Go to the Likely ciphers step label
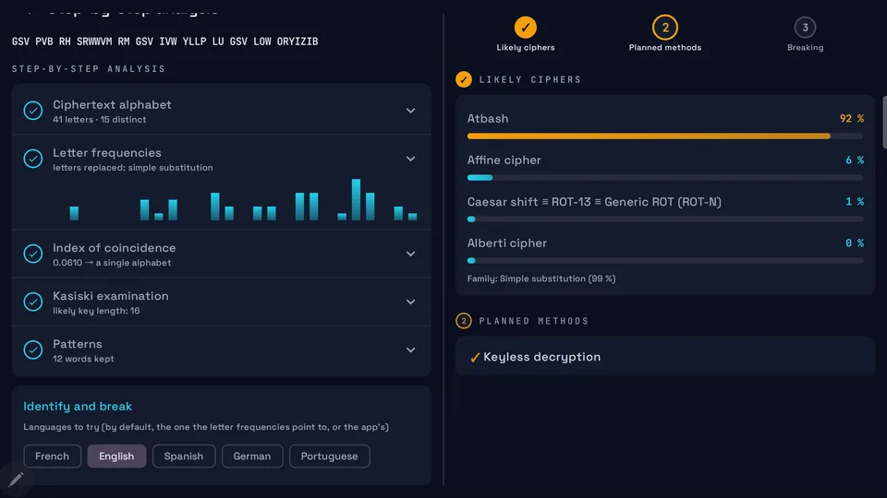Viewport: 887px width, 498px height. click(x=526, y=47)
